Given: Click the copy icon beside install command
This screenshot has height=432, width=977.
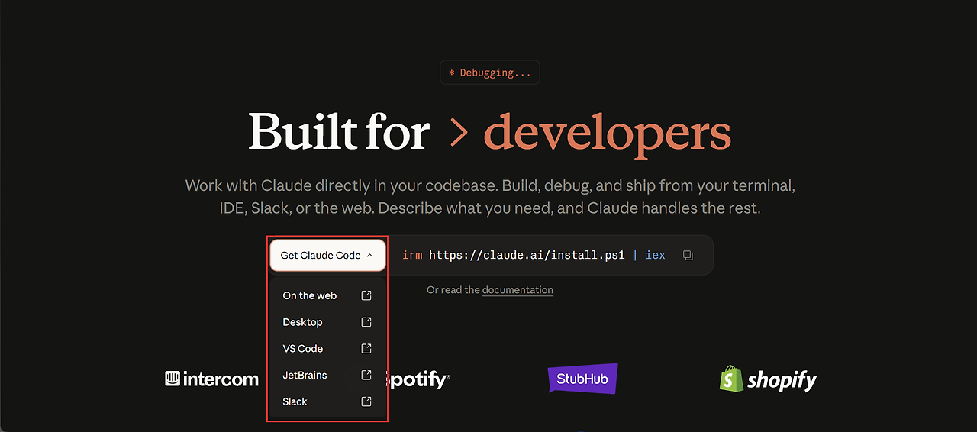Looking at the screenshot, I should pyautogui.click(x=688, y=255).
